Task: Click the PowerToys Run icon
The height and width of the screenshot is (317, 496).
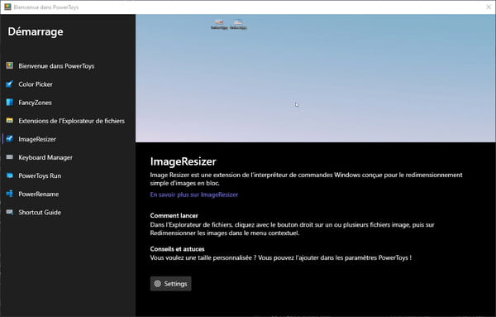Action: coord(10,175)
